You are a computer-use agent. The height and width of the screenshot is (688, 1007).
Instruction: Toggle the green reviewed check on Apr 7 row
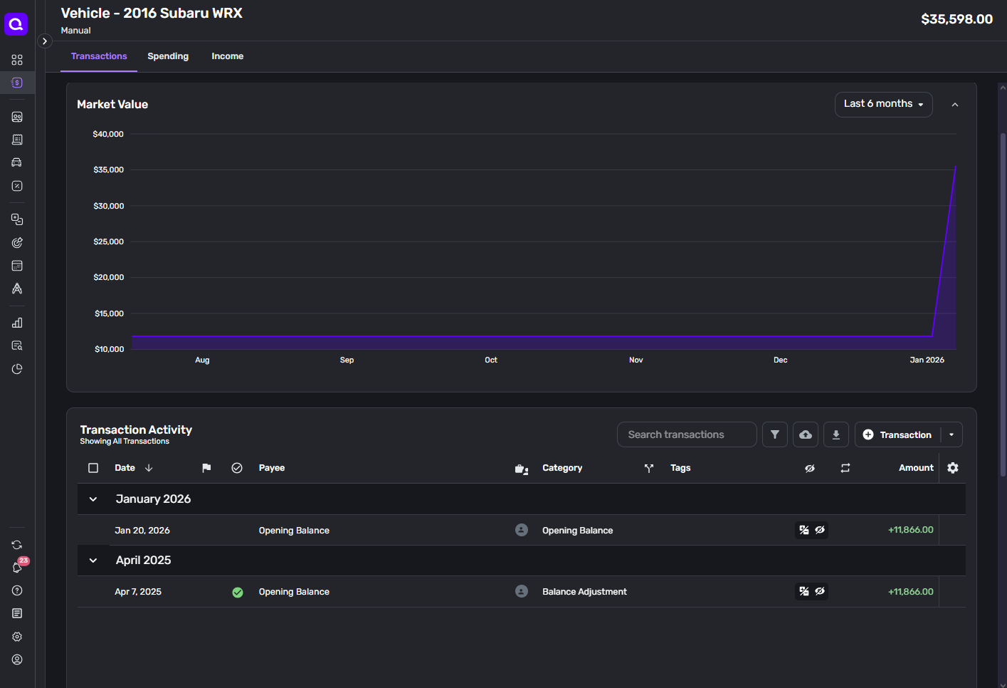[x=238, y=592]
